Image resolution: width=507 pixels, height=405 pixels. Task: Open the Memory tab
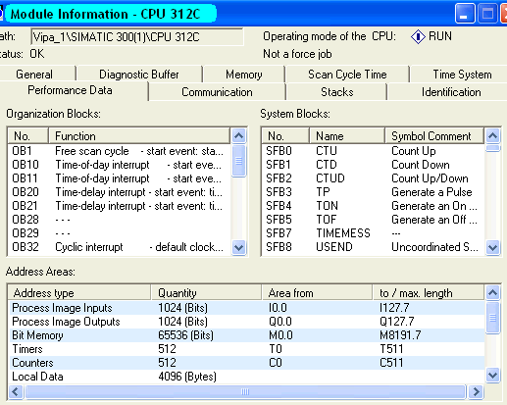pos(244,75)
